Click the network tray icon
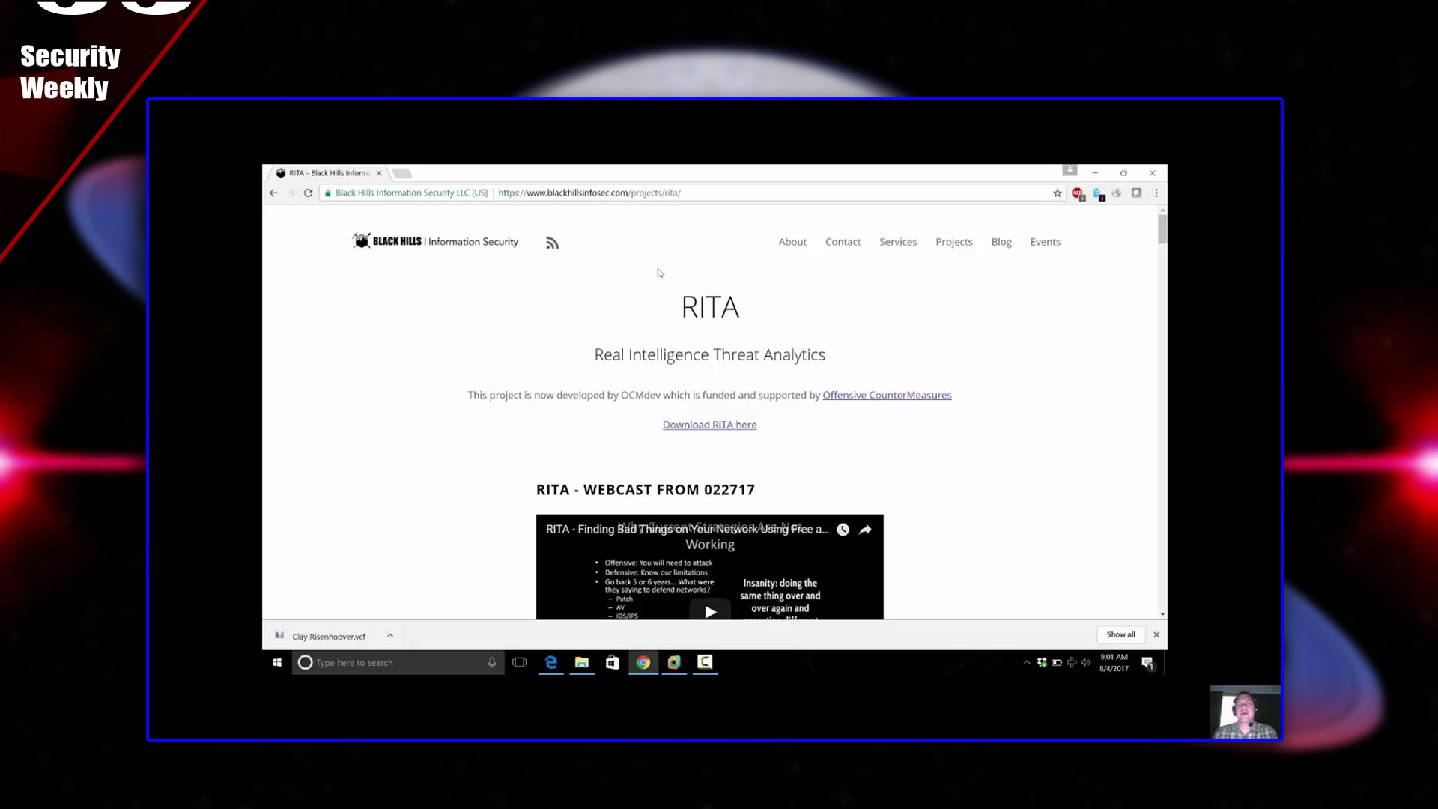This screenshot has height=809, width=1438. tap(1072, 662)
